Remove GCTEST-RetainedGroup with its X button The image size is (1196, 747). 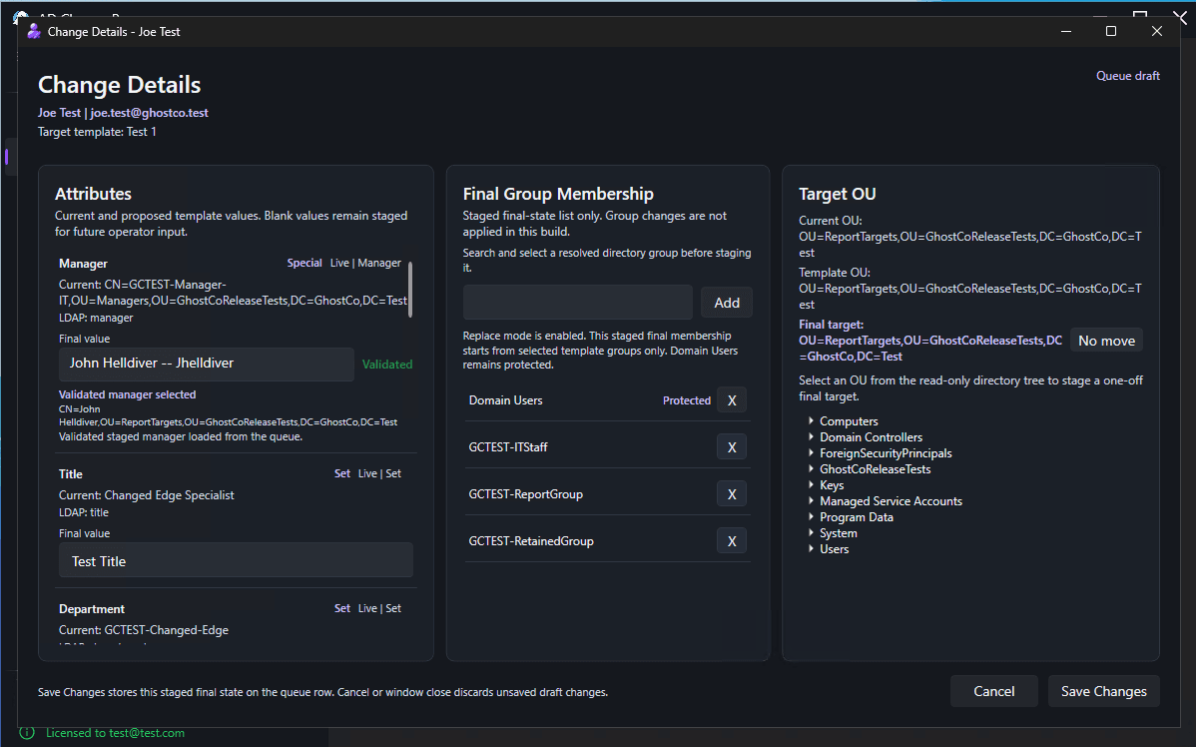coord(732,541)
